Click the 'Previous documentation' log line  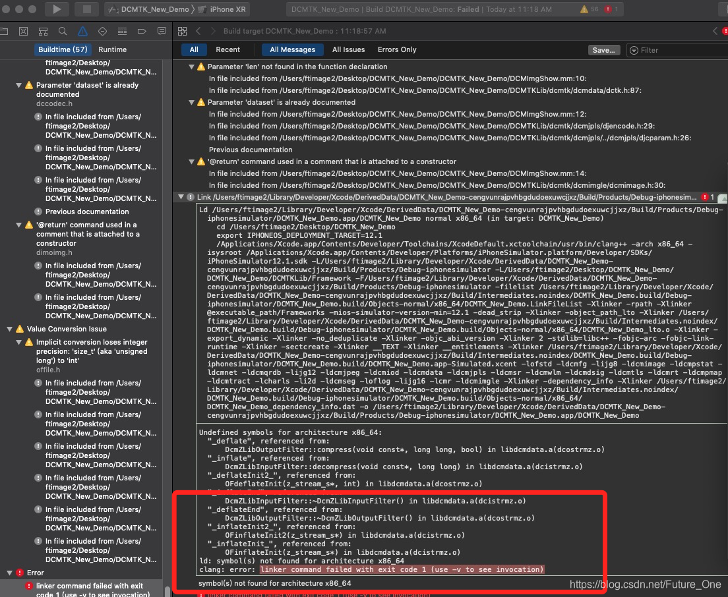coord(251,150)
